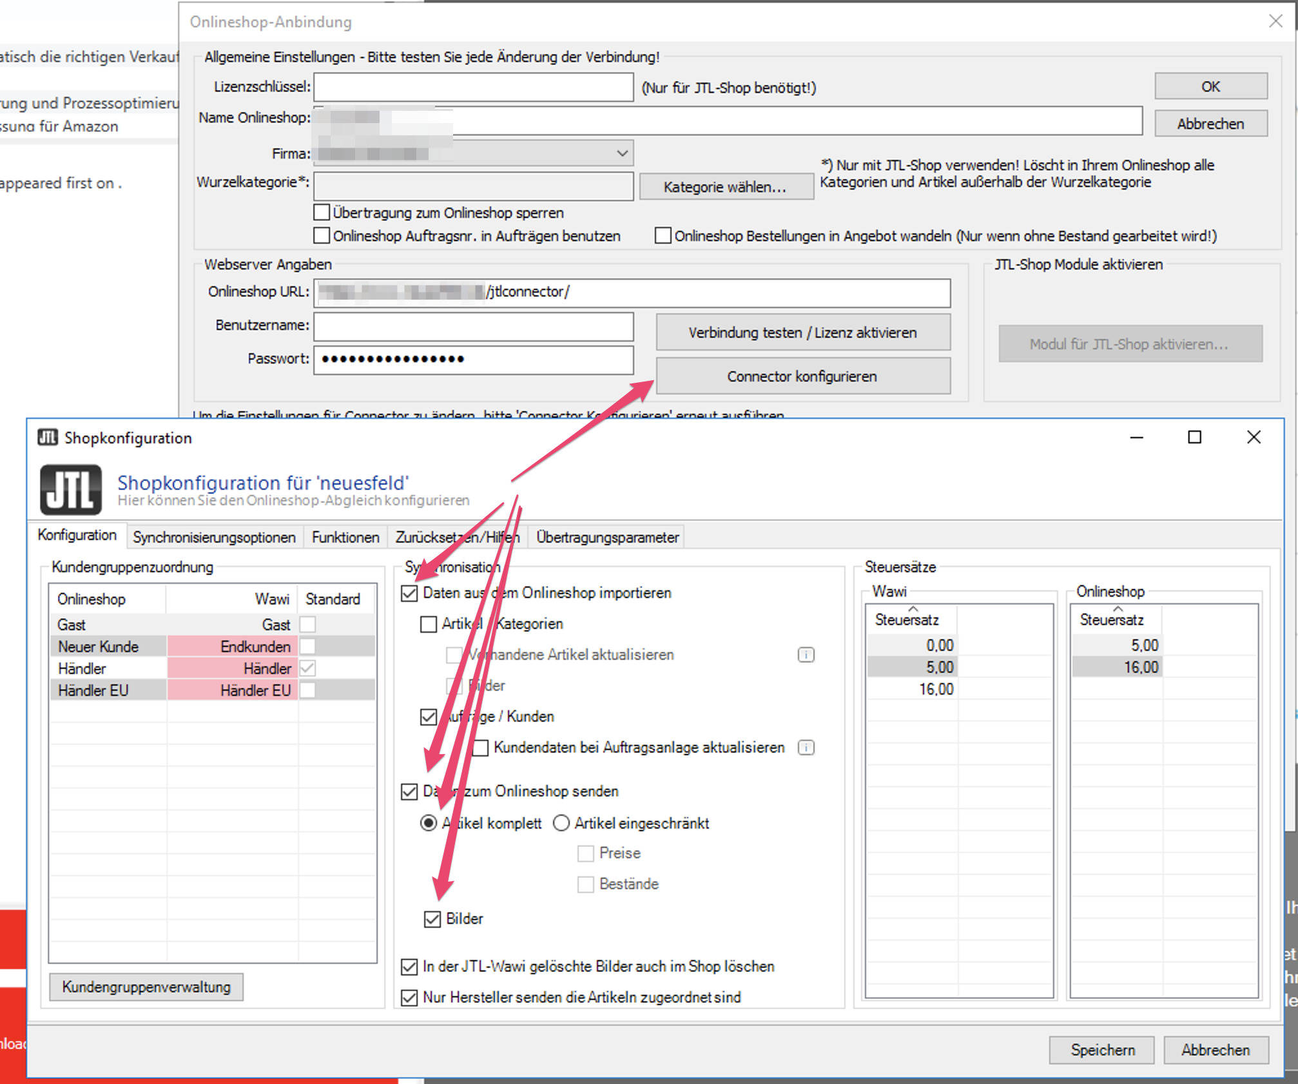Screen dimensions: 1298x1084
Task: Click the JTL logo icon
Action: coord(71,490)
